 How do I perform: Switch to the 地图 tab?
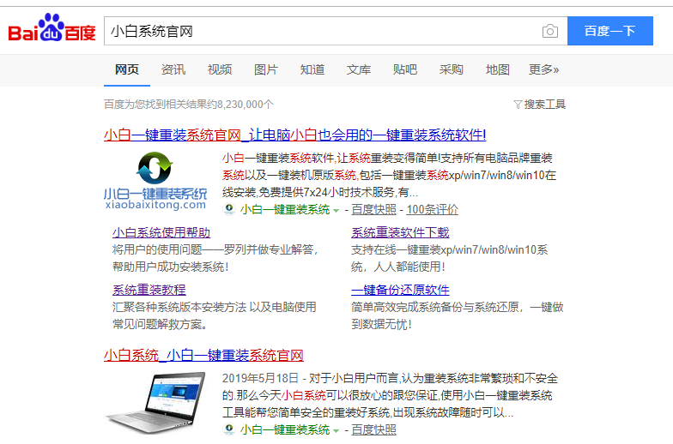pos(498,69)
